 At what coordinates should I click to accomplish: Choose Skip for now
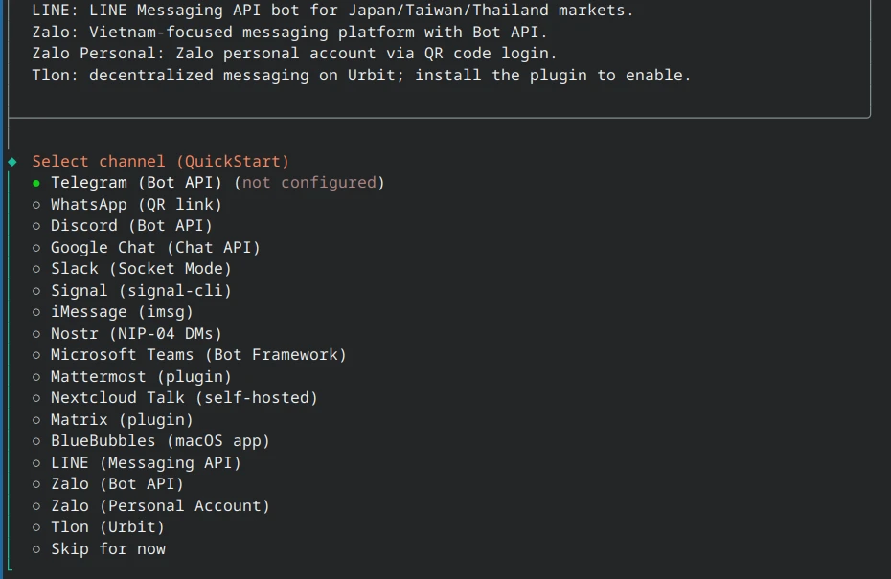pos(107,548)
